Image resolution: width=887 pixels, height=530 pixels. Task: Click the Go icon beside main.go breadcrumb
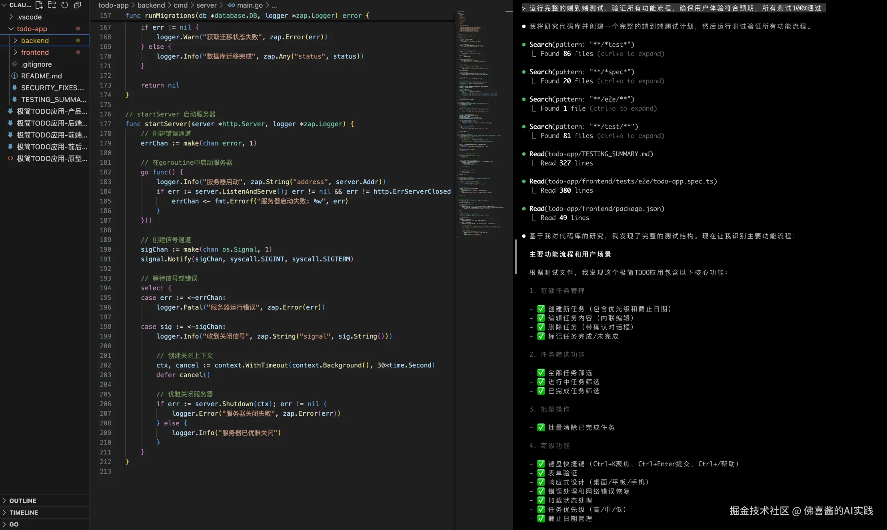tap(231, 5)
